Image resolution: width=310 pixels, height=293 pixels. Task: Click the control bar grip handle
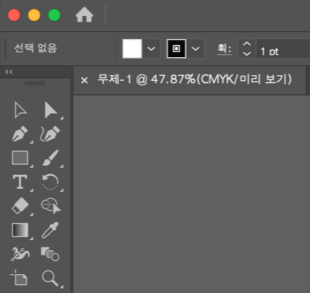click(5, 48)
